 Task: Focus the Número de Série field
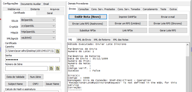pos(26,68)
